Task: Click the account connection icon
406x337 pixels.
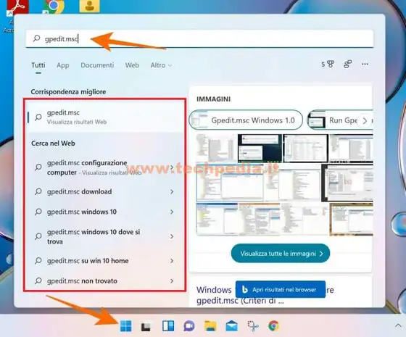Action: [347, 65]
